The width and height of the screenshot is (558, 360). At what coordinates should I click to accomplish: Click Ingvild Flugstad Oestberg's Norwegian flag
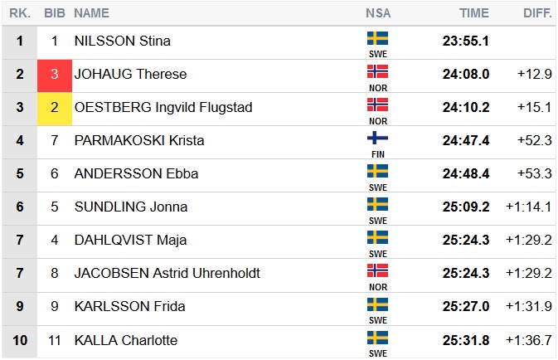[377, 105]
